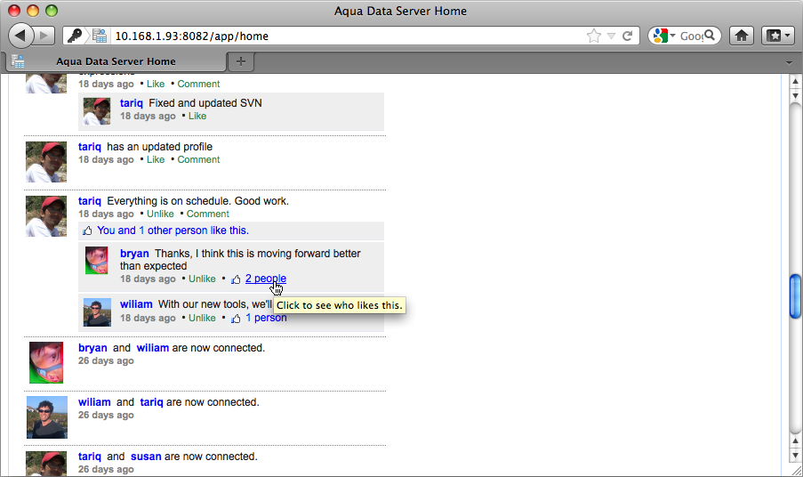This screenshot has width=803, height=477.
Task: Click the browser back arrow button
Action: pyautogui.click(x=21, y=36)
